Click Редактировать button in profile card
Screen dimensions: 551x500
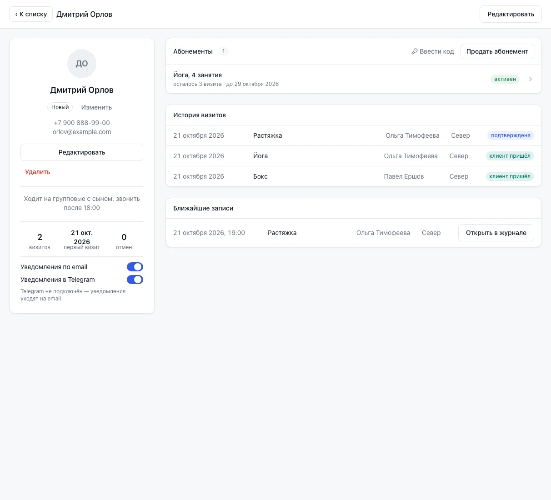point(82,152)
